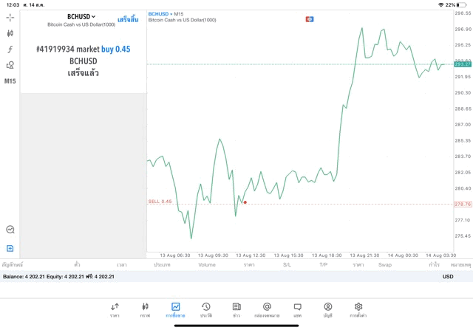Open the candlestick chart type icon
Viewport: 473px width, 330px height.
pyautogui.click(x=10, y=33)
